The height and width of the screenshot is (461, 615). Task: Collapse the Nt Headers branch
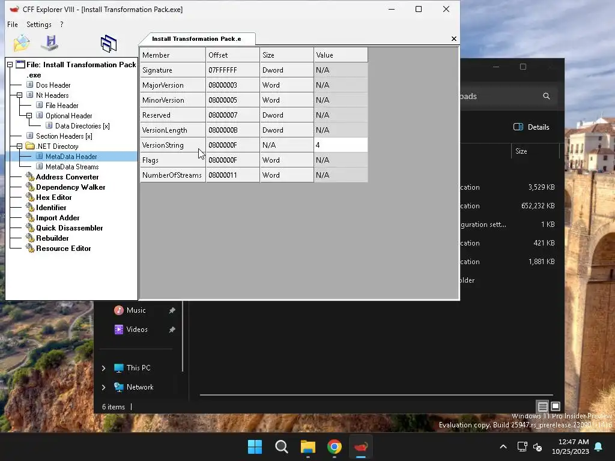click(x=19, y=95)
